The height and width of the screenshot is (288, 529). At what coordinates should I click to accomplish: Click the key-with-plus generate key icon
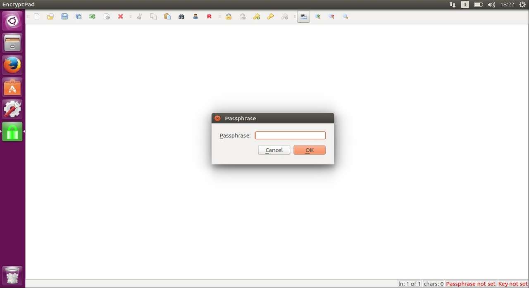point(257,17)
